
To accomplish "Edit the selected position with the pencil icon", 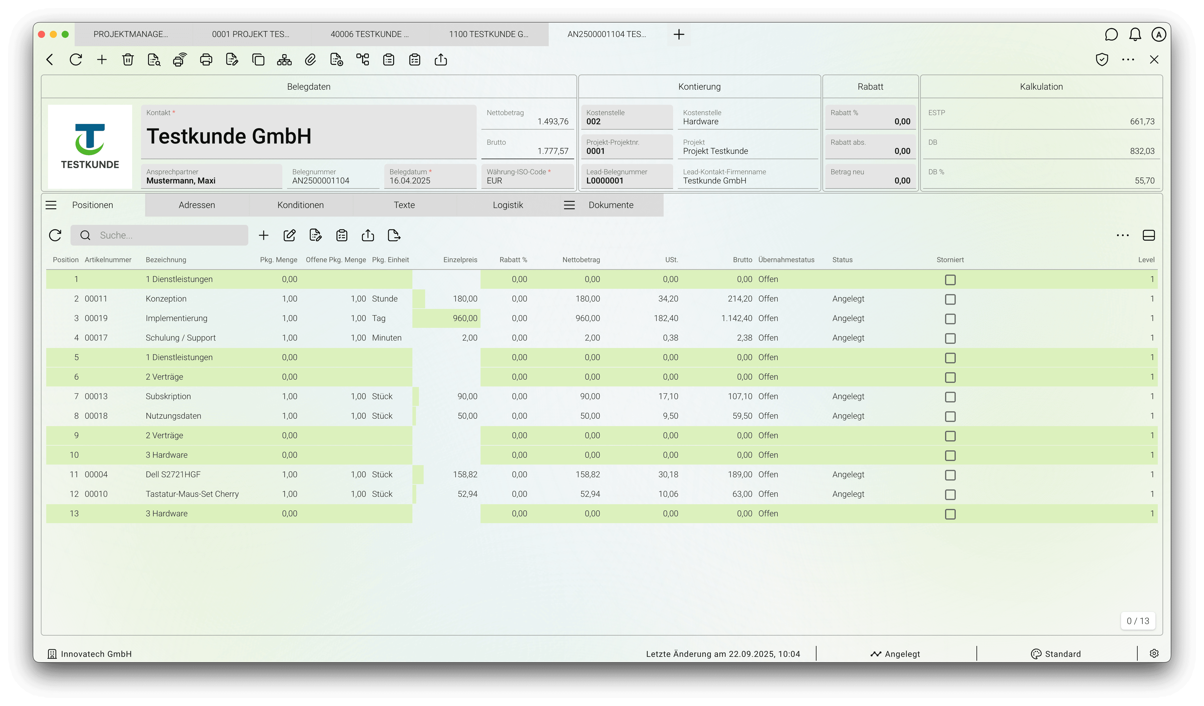I will (289, 235).
